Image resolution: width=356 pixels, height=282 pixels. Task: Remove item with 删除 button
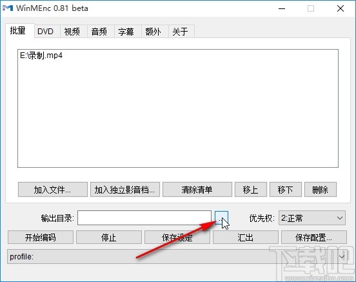[321, 189]
